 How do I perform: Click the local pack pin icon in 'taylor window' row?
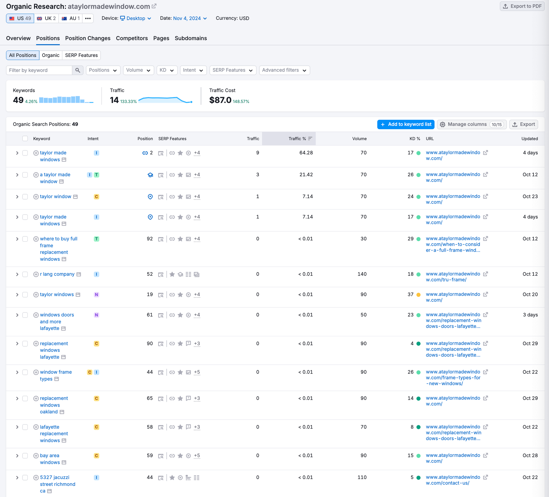coord(150,197)
